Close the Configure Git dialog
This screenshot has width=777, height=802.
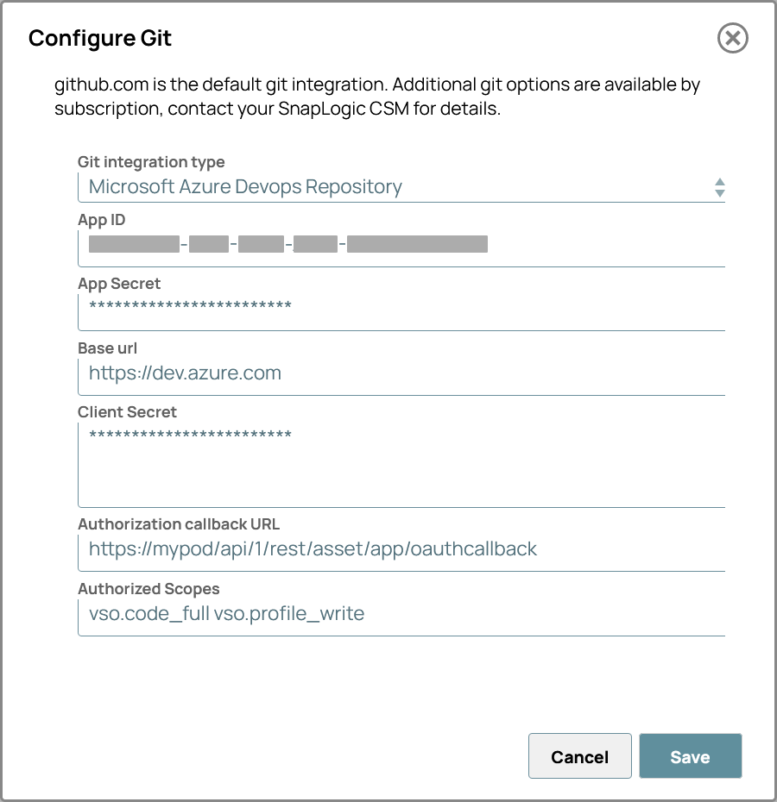(732, 38)
